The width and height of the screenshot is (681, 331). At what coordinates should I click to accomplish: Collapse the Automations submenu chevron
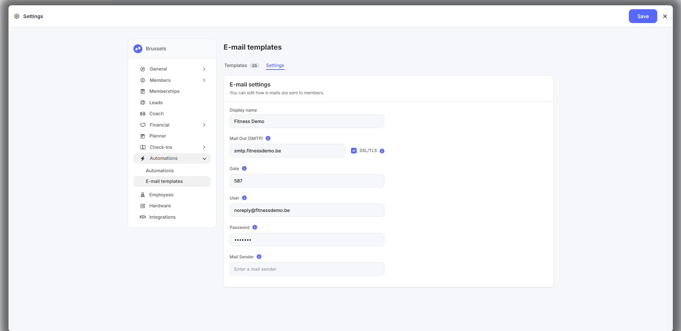coord(204,159)
